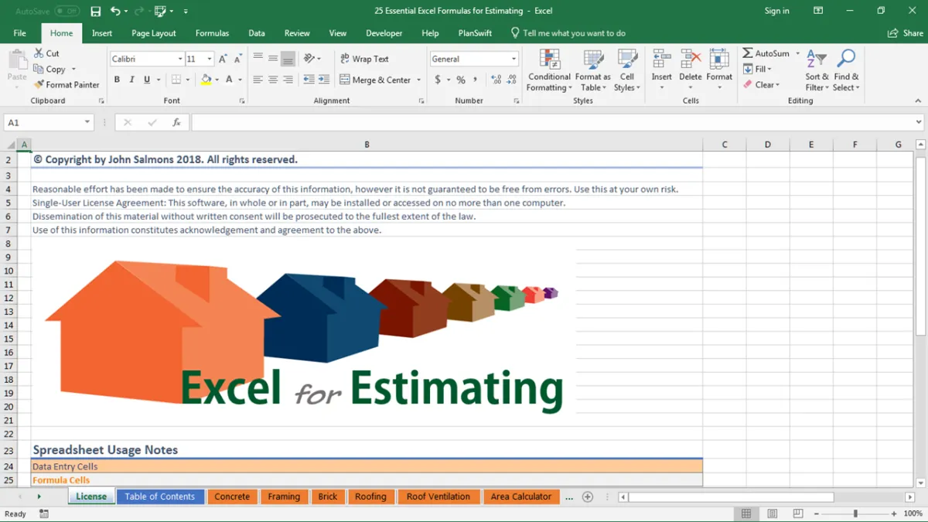Apply Percent Style number format
The image size is (928, 522).
[x=461, y=80]
